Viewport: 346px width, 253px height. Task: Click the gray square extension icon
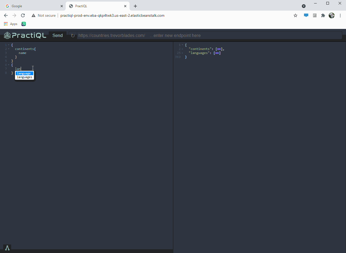(x=315, y=15)
